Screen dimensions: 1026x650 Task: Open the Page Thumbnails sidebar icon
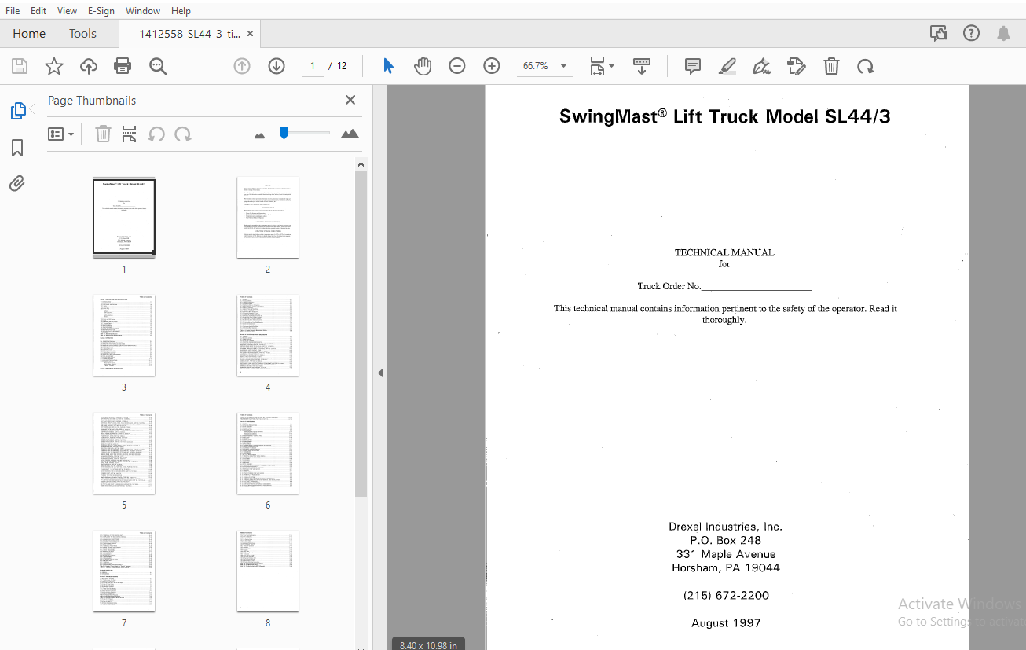click(x=17, y=111)
